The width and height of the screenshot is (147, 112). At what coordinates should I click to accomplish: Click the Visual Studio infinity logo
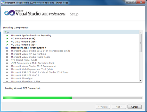pyautogui.click(x=10, y=13)
